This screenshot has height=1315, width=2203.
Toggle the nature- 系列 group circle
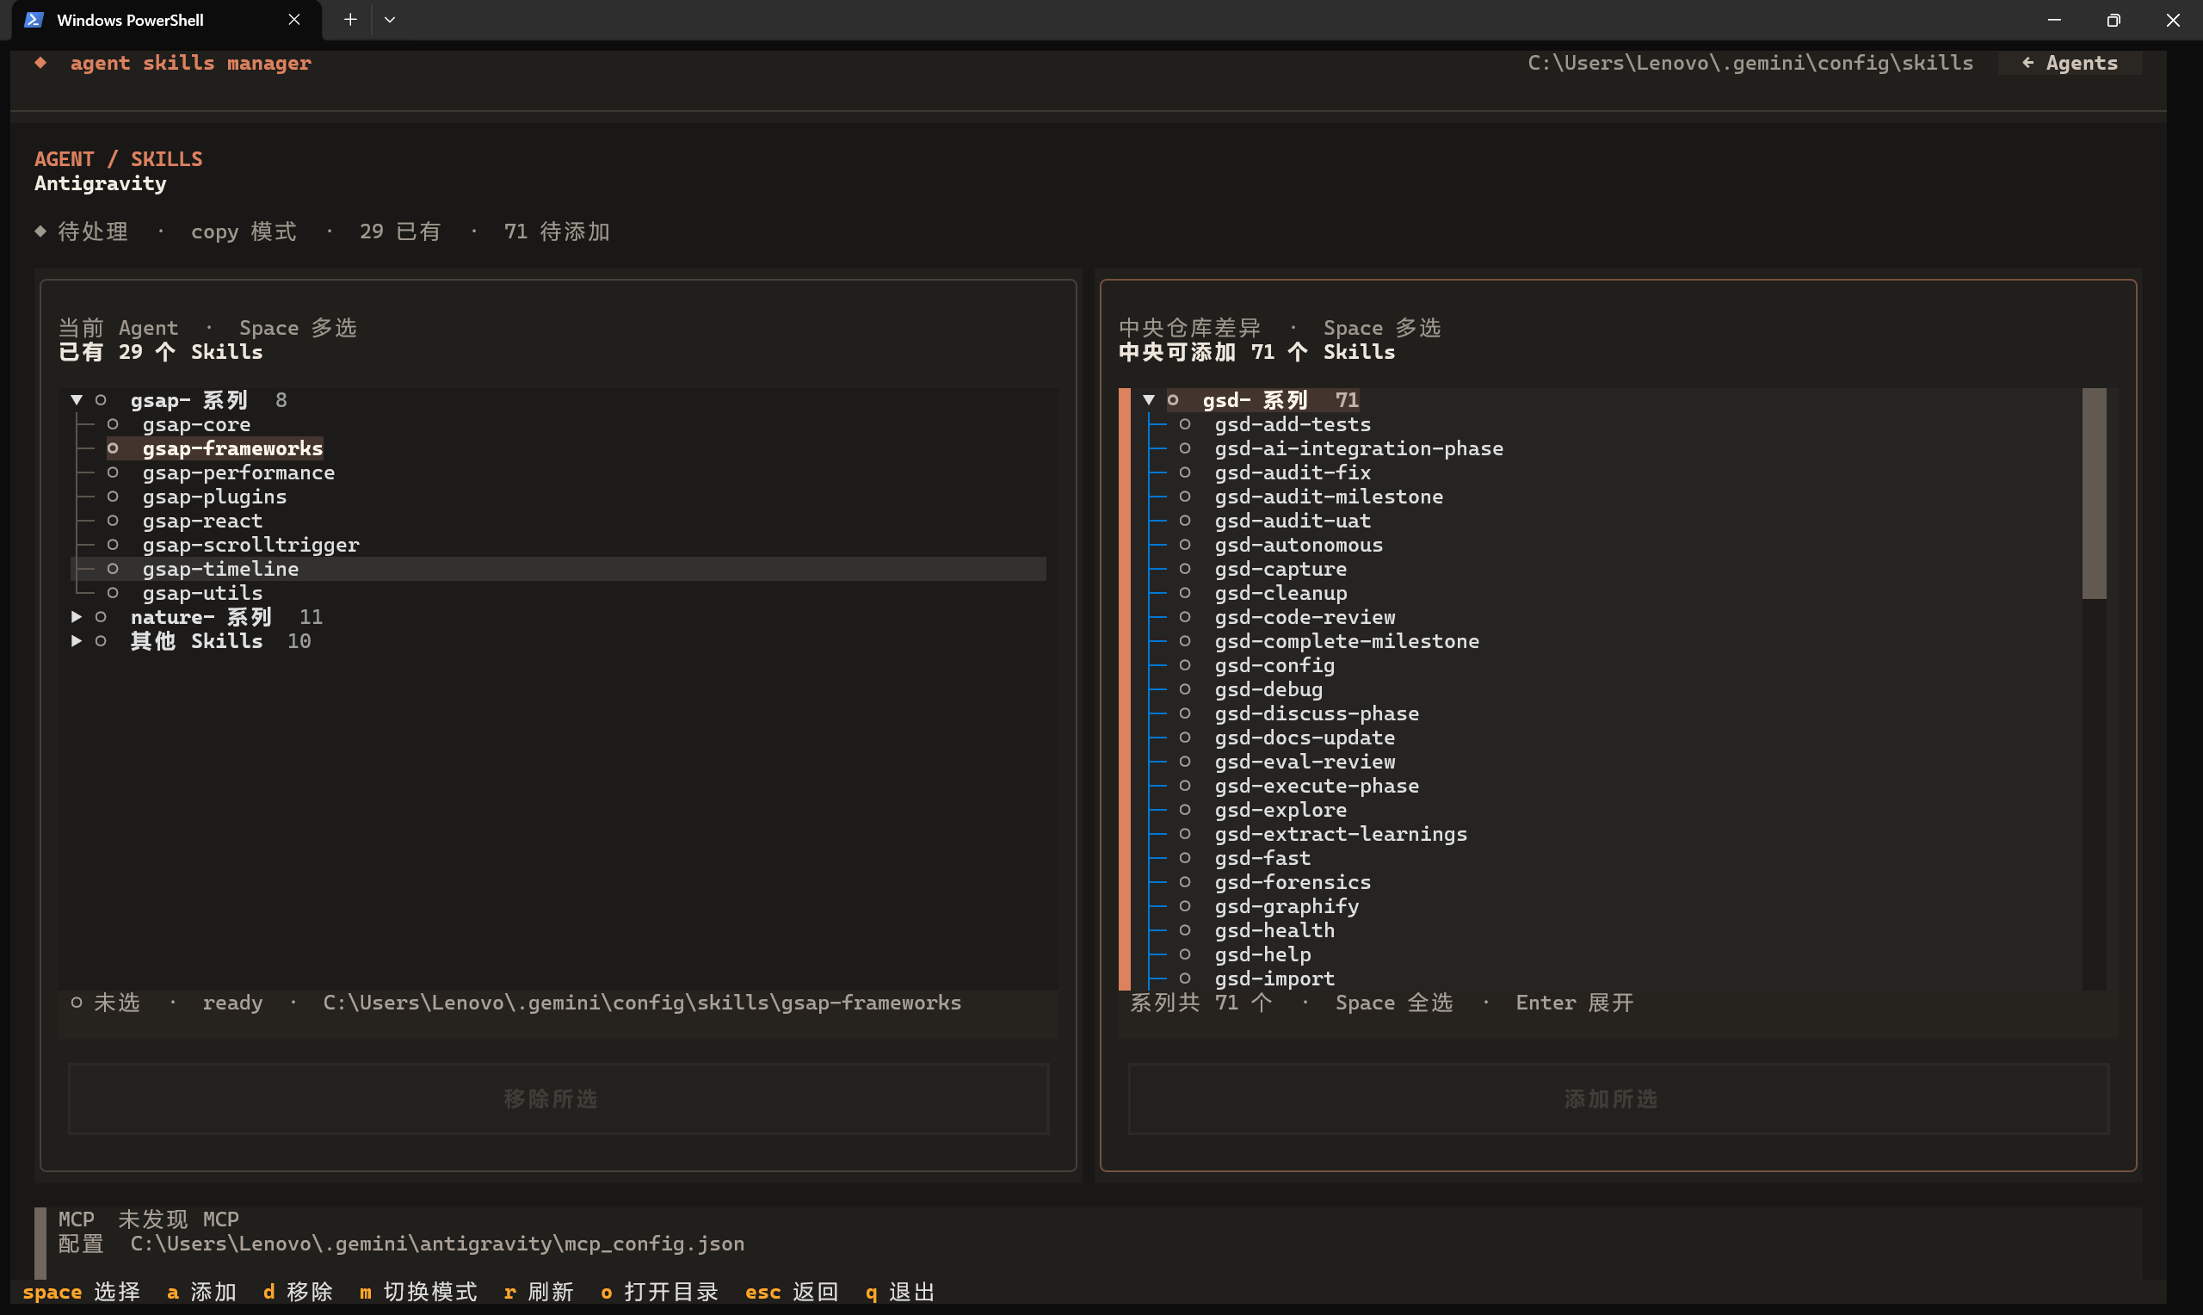pos(101,617)
